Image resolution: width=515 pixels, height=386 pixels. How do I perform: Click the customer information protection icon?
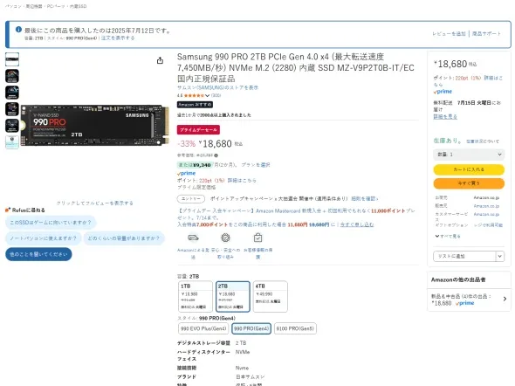(x=257, y=238)
